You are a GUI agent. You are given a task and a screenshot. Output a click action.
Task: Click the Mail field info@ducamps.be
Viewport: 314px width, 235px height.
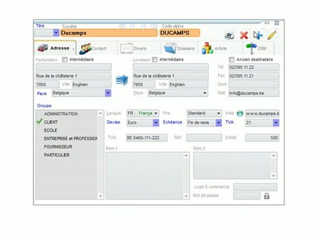(x=254, y=93)
